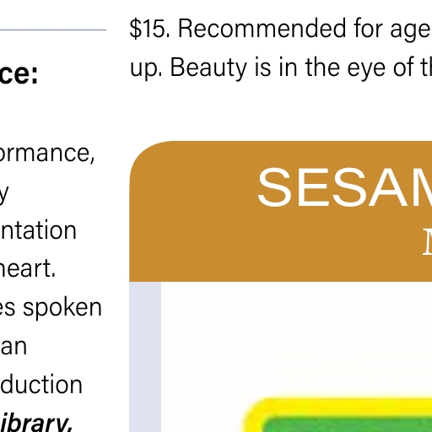Screen dimensions: 432x432
Task: Click the word "spoken" in left column
Action: tap(62, 309)
